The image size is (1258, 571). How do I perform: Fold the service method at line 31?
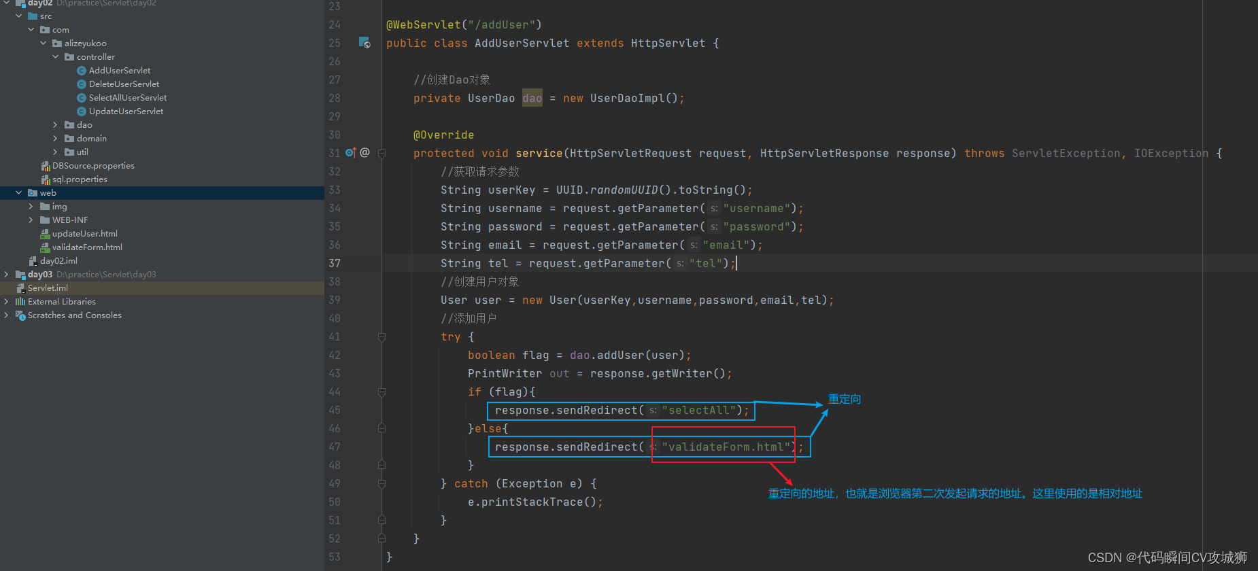(x=381, y=154)
